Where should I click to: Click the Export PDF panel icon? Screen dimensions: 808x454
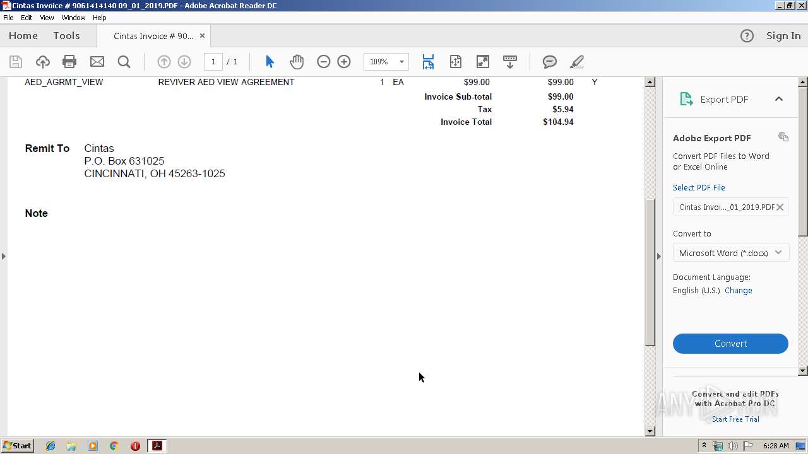click(686, 99)
